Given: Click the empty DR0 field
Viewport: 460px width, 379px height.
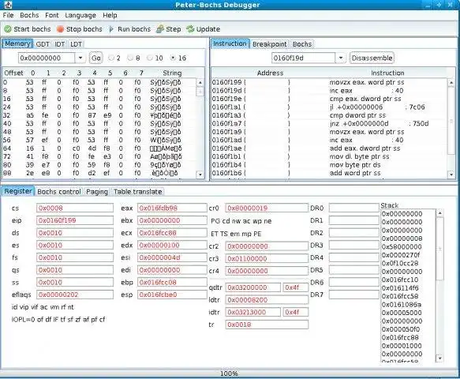Looking at the screenshot, I should click(x=353, y=208).
